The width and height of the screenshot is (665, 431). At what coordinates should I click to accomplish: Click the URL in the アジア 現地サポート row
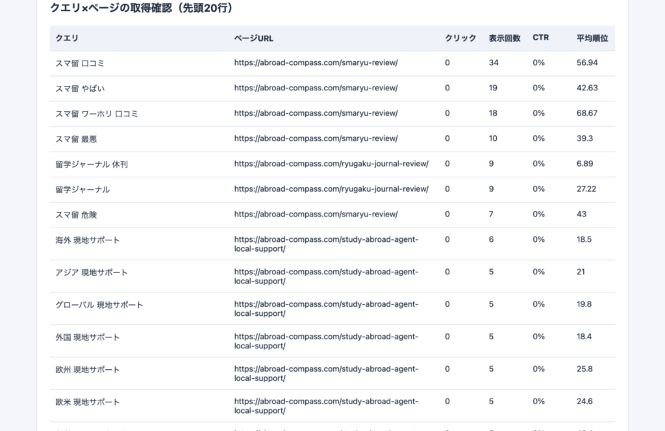tap(326, 276)
